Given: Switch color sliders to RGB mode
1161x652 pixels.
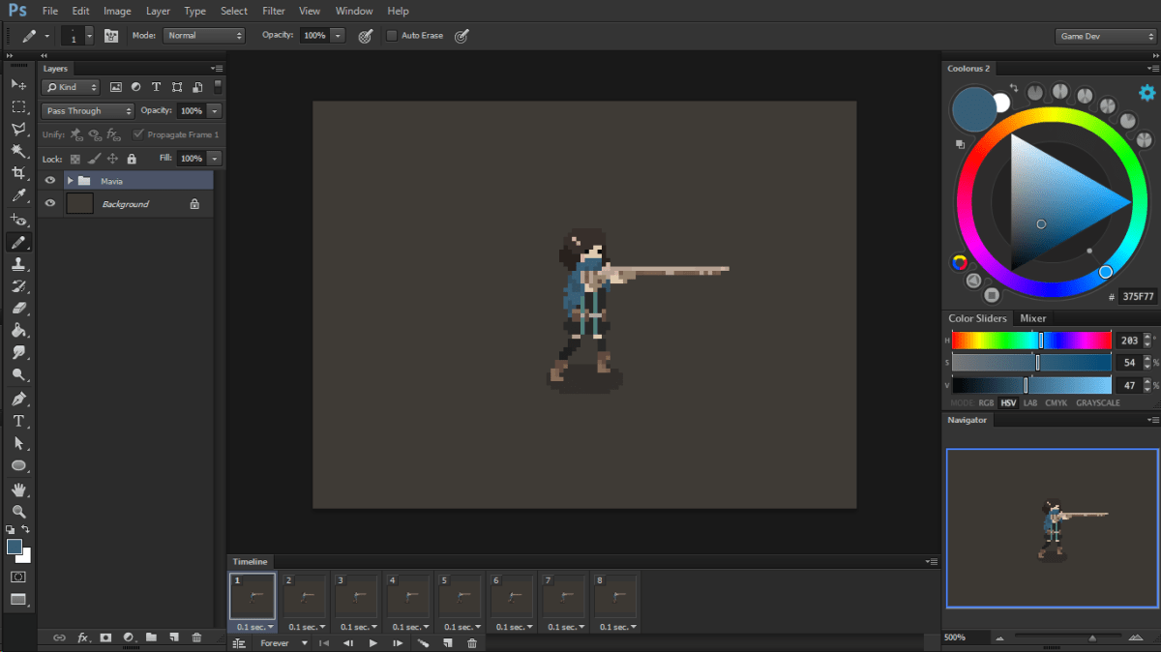Looking at the screenshot, I should (986, 402).
